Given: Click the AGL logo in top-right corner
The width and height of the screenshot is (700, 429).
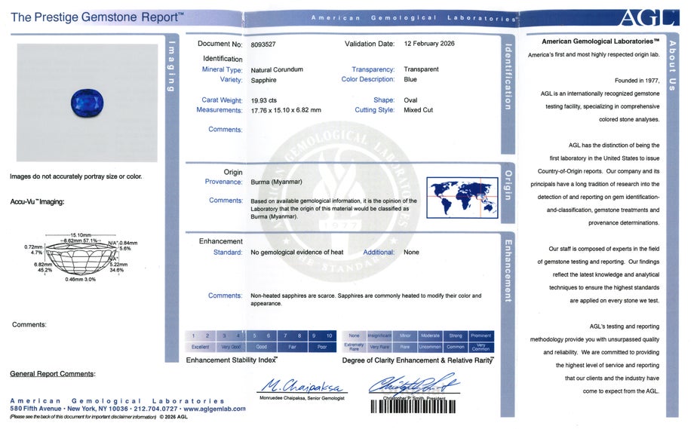Looking at the screenshot, I should [x=648, y=17].
